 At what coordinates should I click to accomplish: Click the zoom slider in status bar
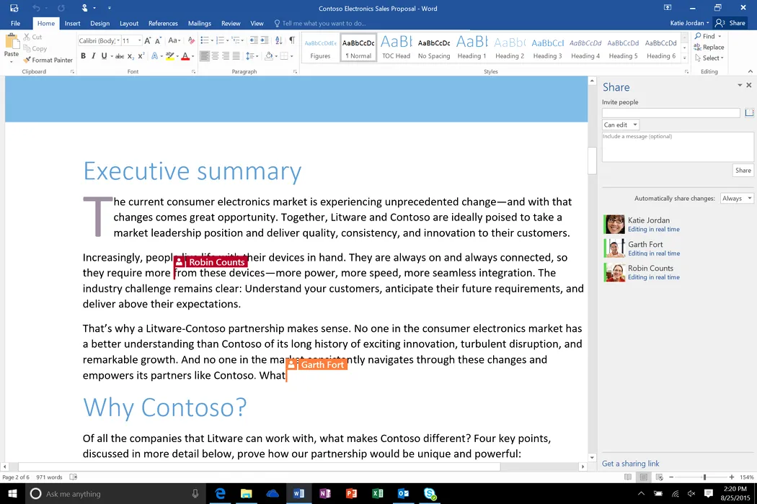704,477
